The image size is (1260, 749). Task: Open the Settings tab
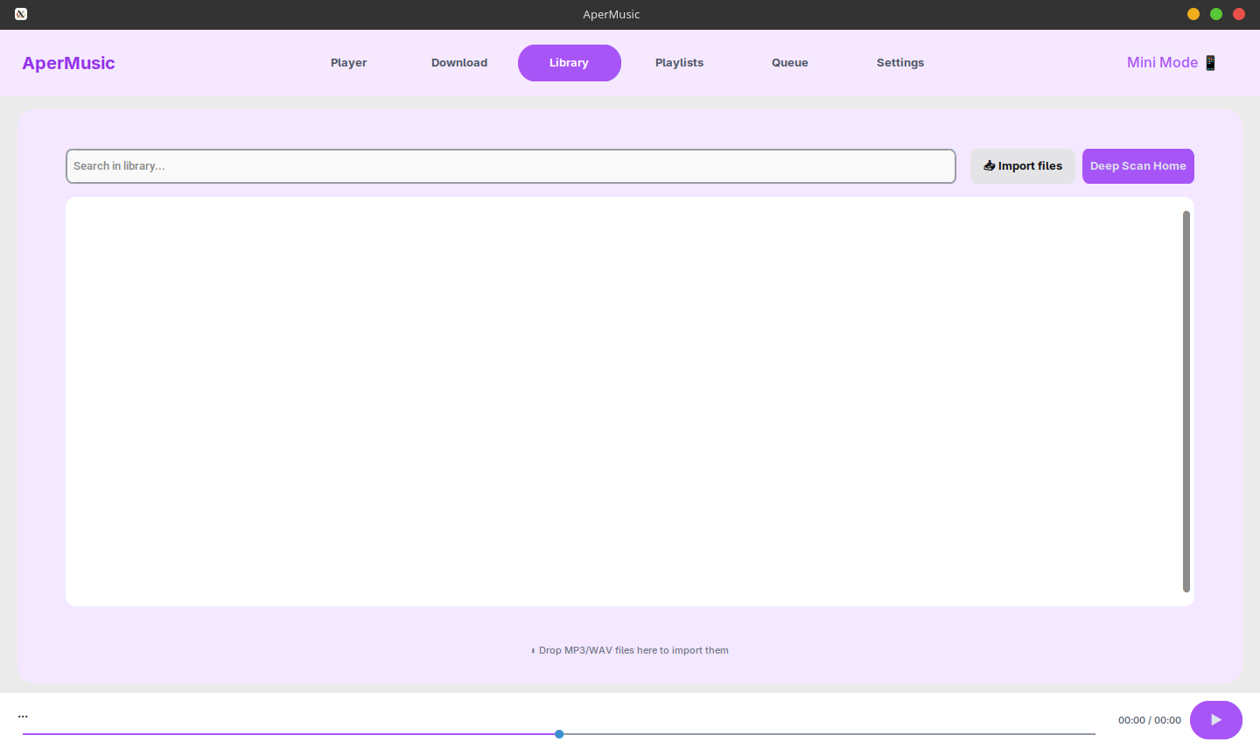coord(900,63)
